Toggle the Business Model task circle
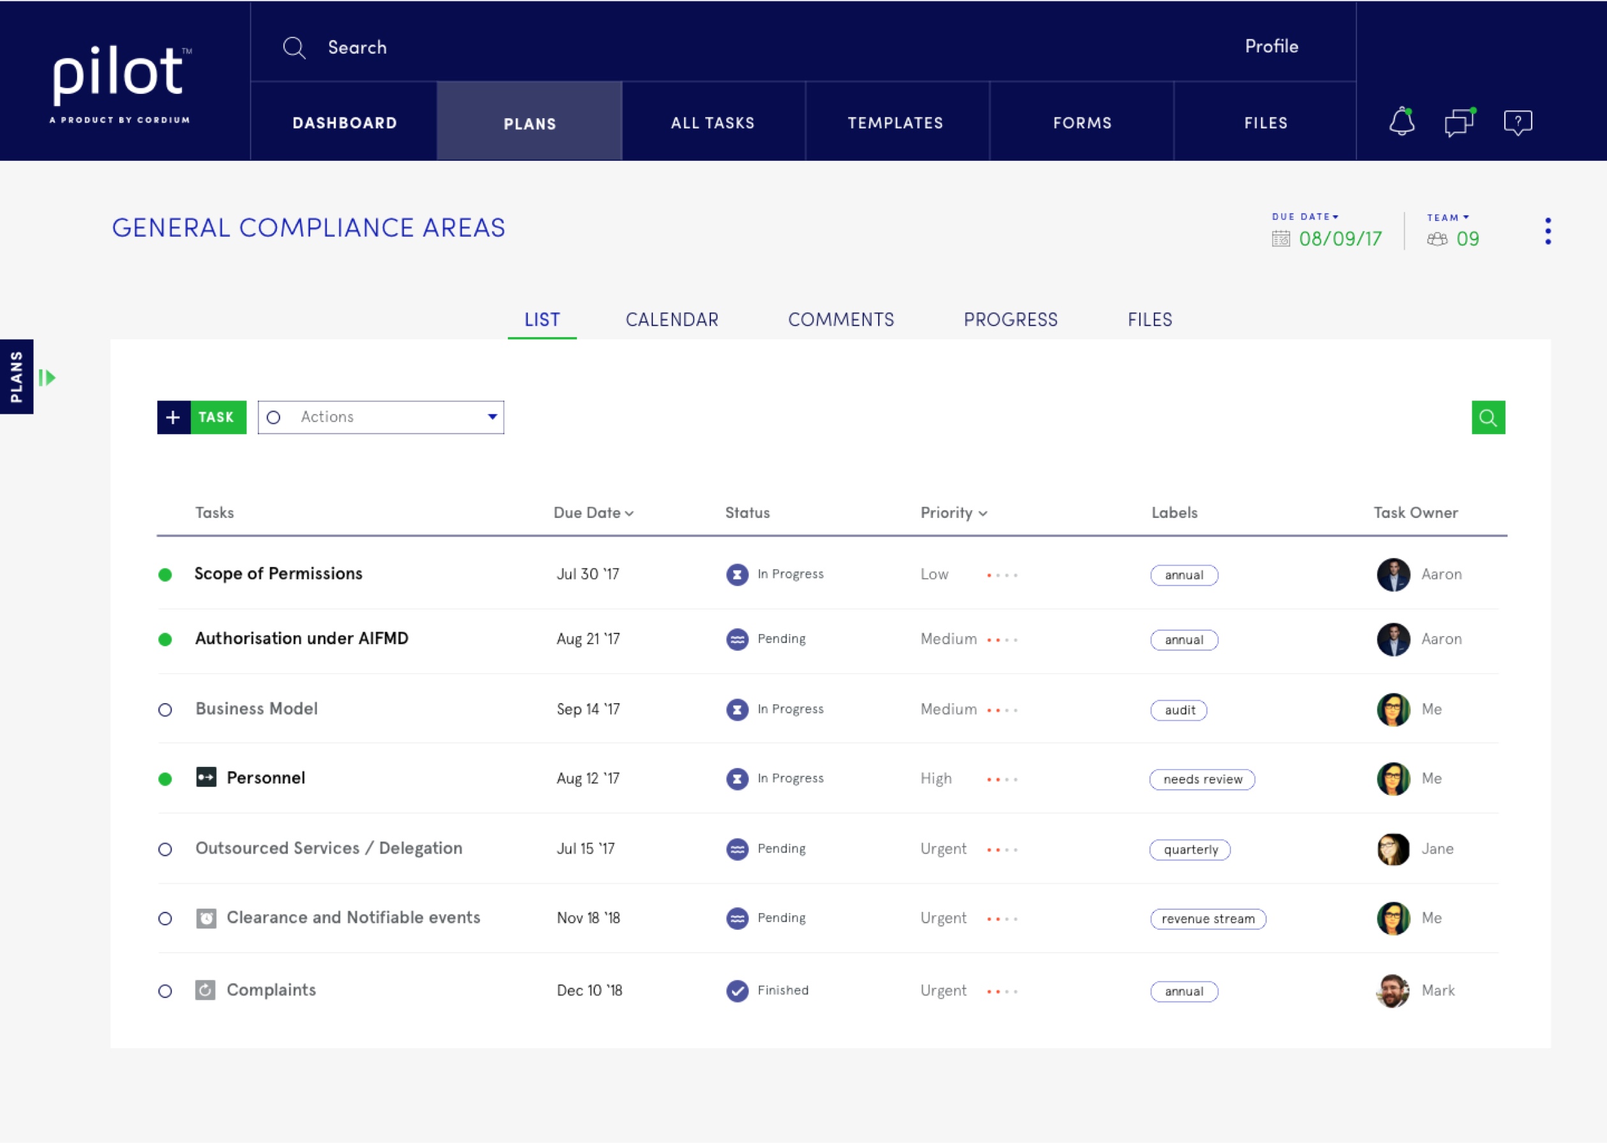This screenshot has width=1607, height=1143. point(165,709)
